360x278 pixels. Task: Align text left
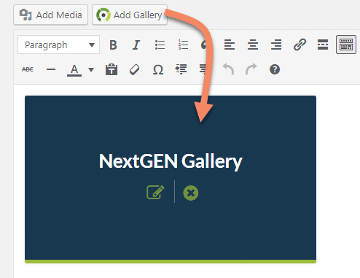[230, 45]
